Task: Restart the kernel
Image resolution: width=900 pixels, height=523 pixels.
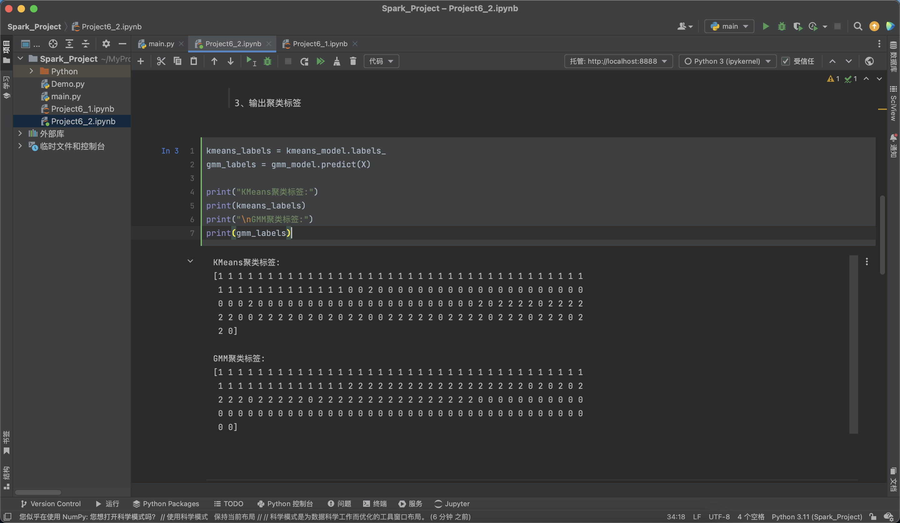Action: (x=304, y=61)
